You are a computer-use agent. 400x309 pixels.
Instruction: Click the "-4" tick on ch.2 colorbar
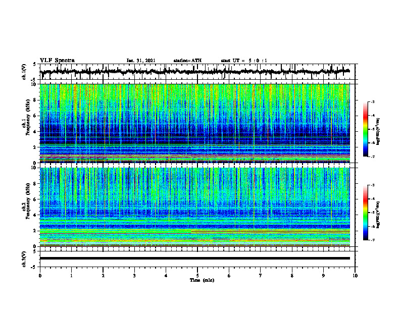coord(372,199)
